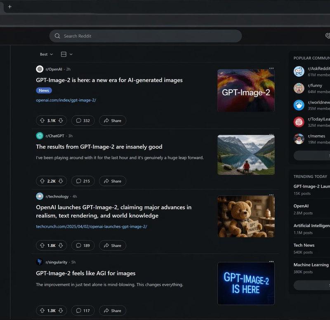Open post titled GPT-Image-2 is here
Viewport: 330px width, 320px height.
[x=109, y=80]
